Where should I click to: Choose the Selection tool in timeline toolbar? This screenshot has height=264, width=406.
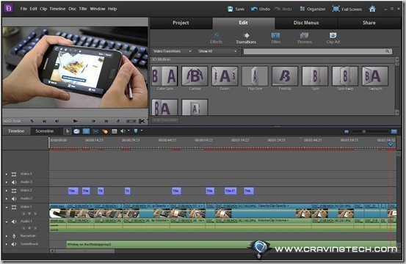(x=68, y=131)
